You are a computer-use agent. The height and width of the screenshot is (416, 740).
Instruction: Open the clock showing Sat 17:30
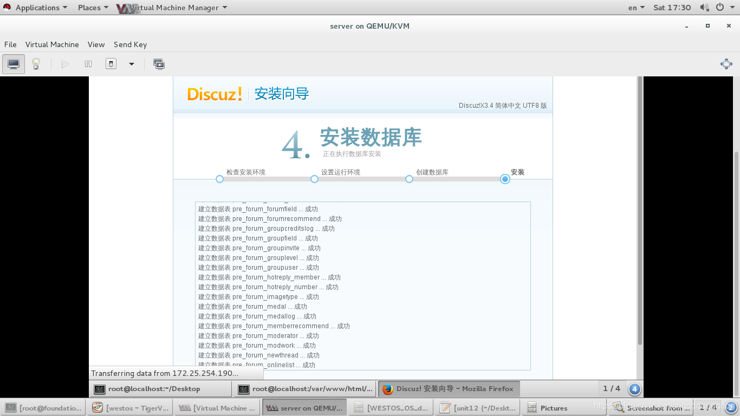click(x=672, y=8)
